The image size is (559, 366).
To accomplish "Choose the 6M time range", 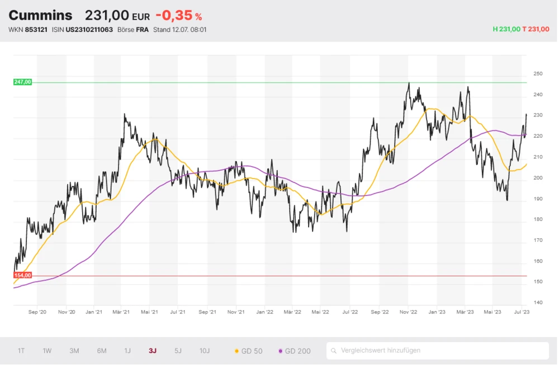I will 102,351.
